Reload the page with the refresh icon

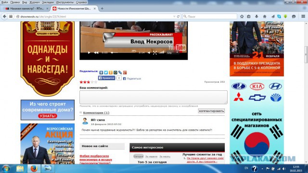tap(178, 16)
